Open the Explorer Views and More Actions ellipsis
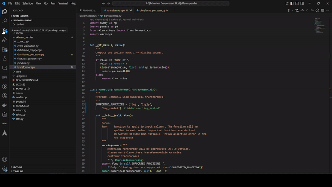 tap(72, 10)
